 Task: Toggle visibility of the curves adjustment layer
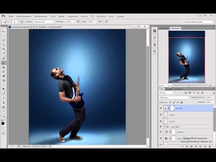[x=161, y=132]
